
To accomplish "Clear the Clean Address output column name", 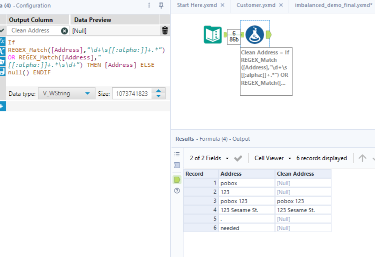I will [64, 30].
